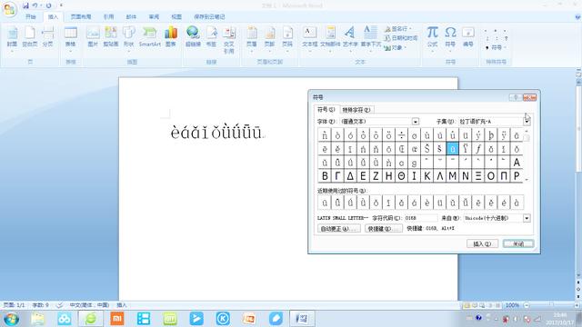
Task: Click the Equation (公式) pi icon
Action: tap(432, 36)
